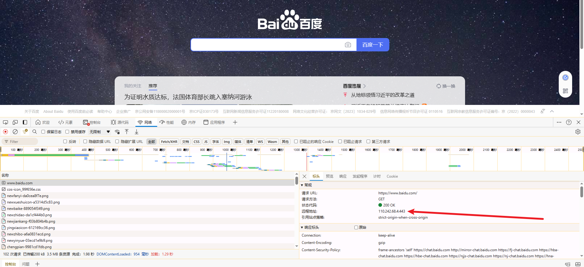
Task: Close the request details pane
Action: pyautogui.click(x=304, y=176)
